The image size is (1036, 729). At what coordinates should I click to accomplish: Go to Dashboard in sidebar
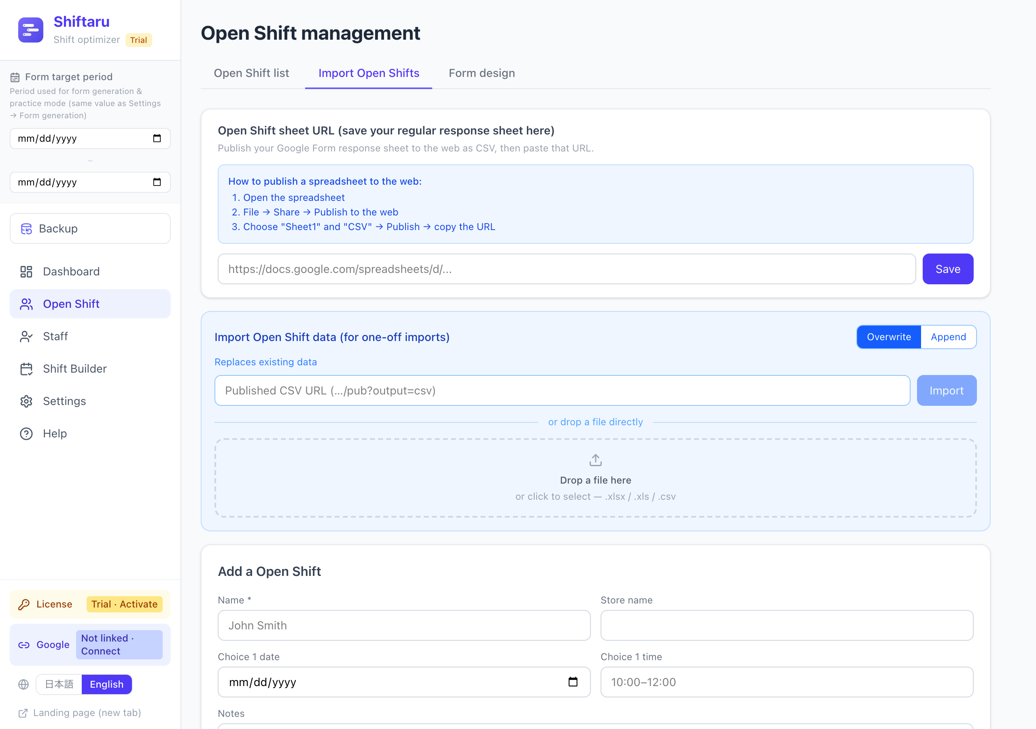click(90, 271)
